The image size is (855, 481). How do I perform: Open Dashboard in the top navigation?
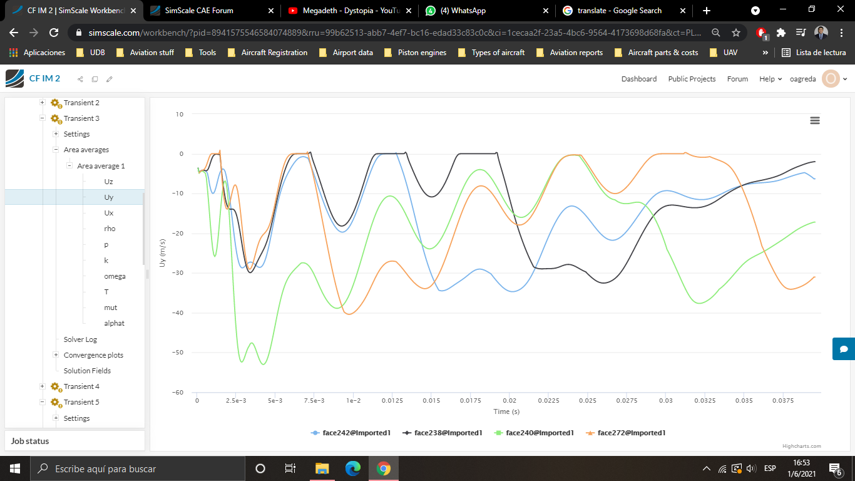tap(639, 79)
